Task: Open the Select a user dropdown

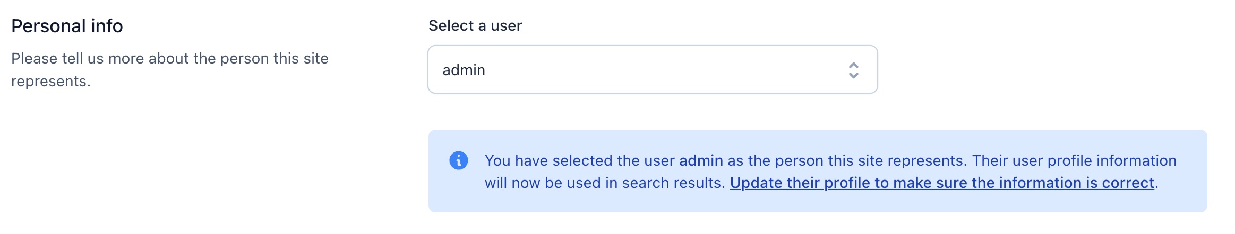Action: pos(653,69)
